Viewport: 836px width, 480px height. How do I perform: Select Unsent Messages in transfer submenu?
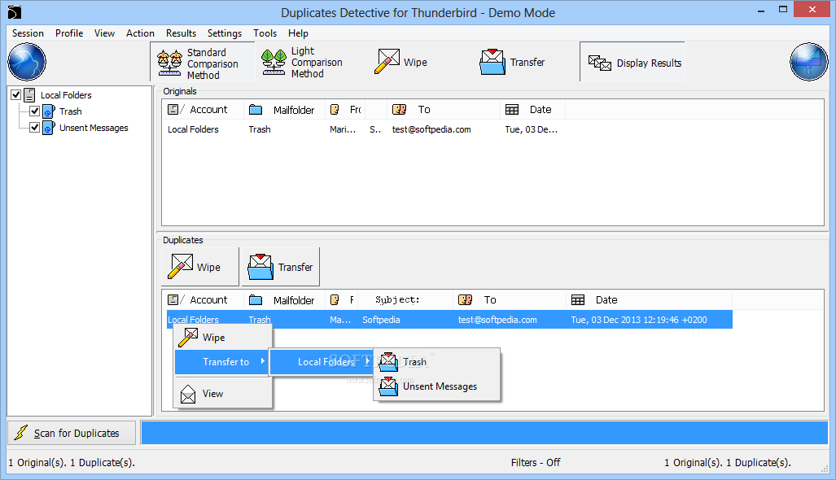(436, 386)
